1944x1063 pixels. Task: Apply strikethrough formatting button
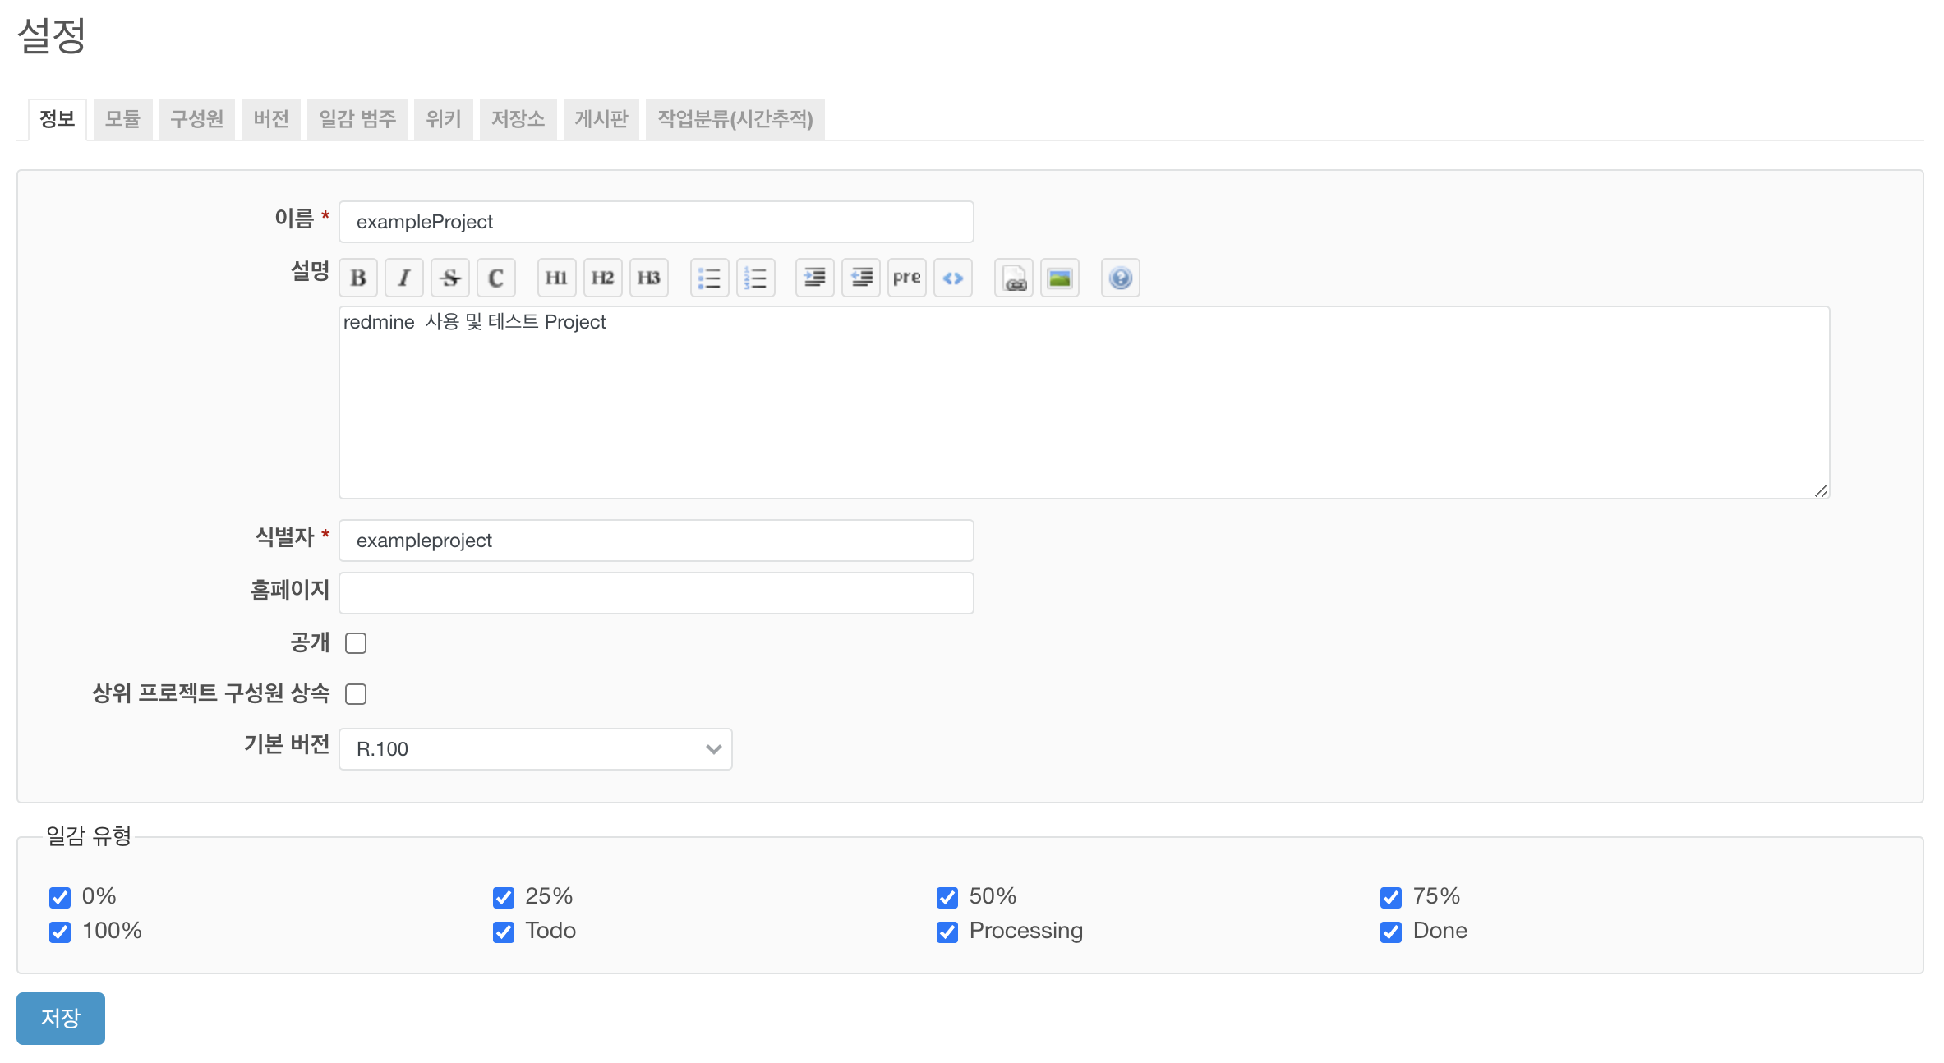450,278
